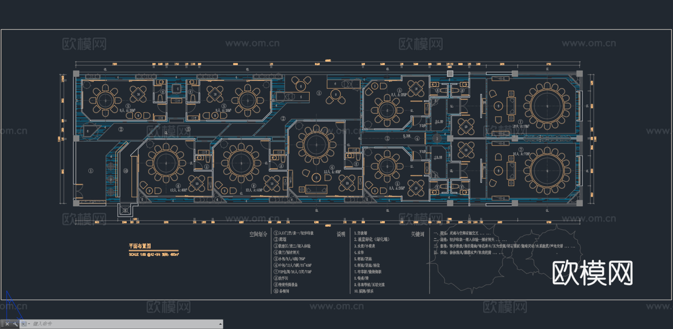The height and width of the screenshot is (329, 673).
Task: Select legend entry 2.垂直绿化 (绿化墙)
Action: coord(372,239)
